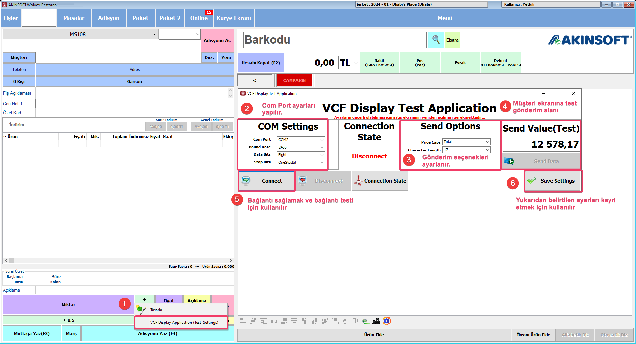Click the red CAMPAIGN button
636x344 pixels.
pos(294,80)
